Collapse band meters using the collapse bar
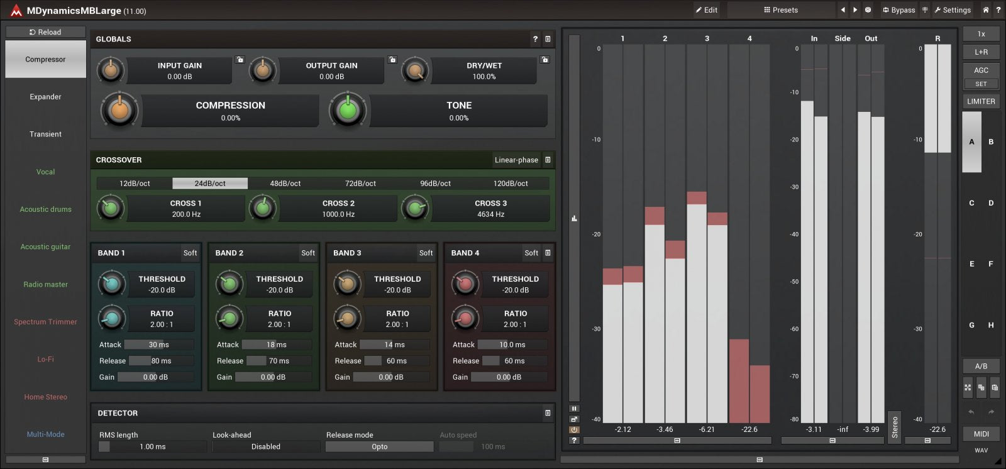 point(677,441)
